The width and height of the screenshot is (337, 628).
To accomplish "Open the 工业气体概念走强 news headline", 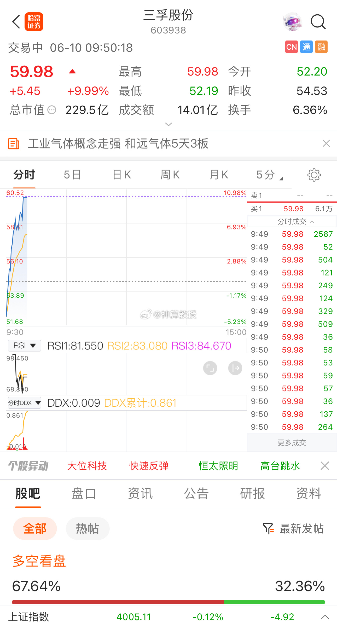I will pyautogui.click(x=118, y=143).
